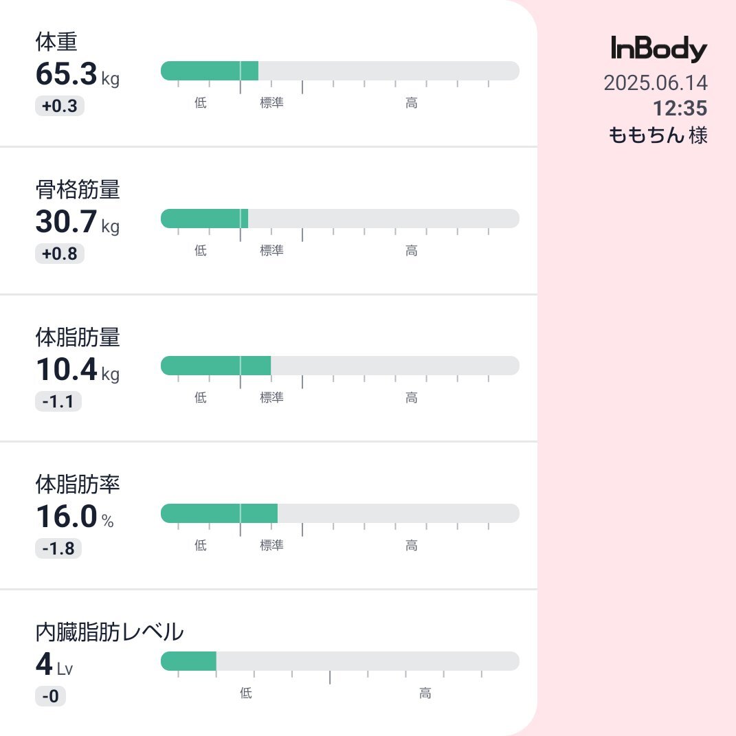The width and height of the screenshot is (736, 736).
Task: Click the 12:35 measurement time
Action: tap(680, 108)
